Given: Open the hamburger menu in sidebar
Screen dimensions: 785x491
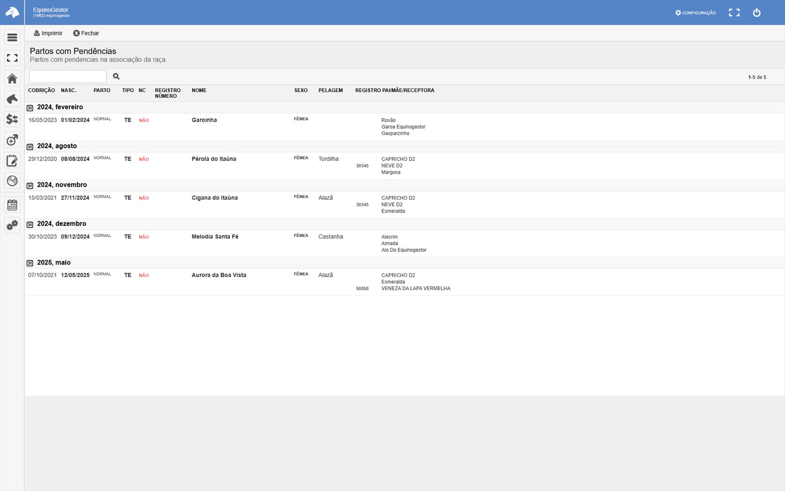Looking at the screenshot, I should point(12,37).
